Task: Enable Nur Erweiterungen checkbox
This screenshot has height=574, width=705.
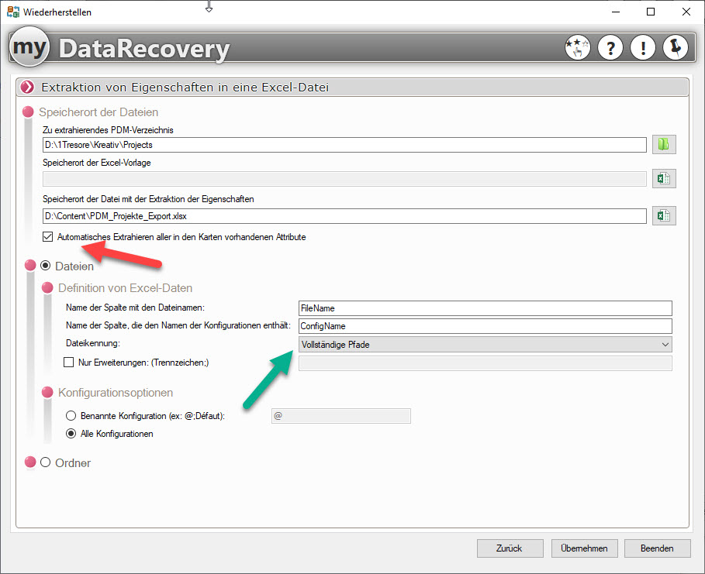Action: [69, 362]
